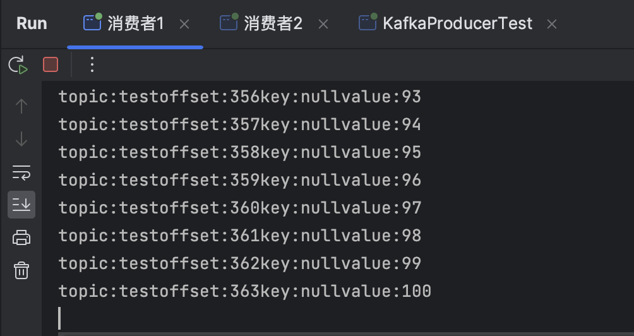This screenshot has height=336, width=634.
Task: Print the console output
Action: click(21, 237)
